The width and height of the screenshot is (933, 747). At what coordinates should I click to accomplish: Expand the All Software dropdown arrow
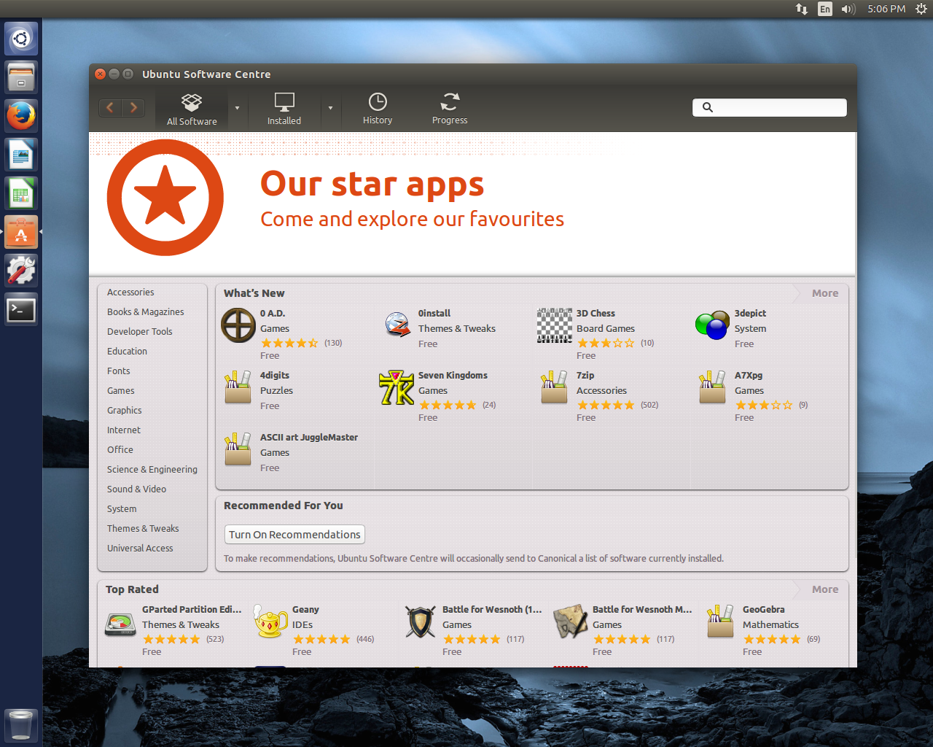237,108
